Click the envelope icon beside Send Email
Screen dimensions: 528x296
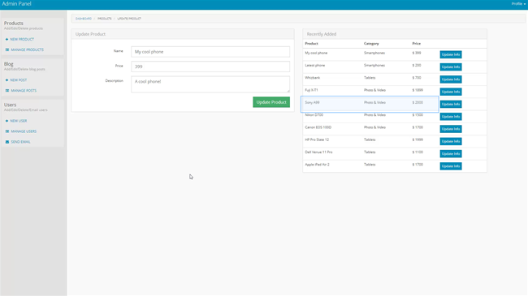tap(7, 142)
